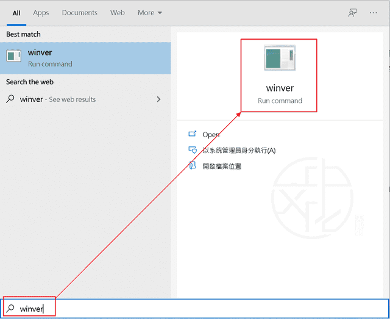This screenshot has width=390, height=319.
Task: Open winver web results
Action: tap(85, 99)
